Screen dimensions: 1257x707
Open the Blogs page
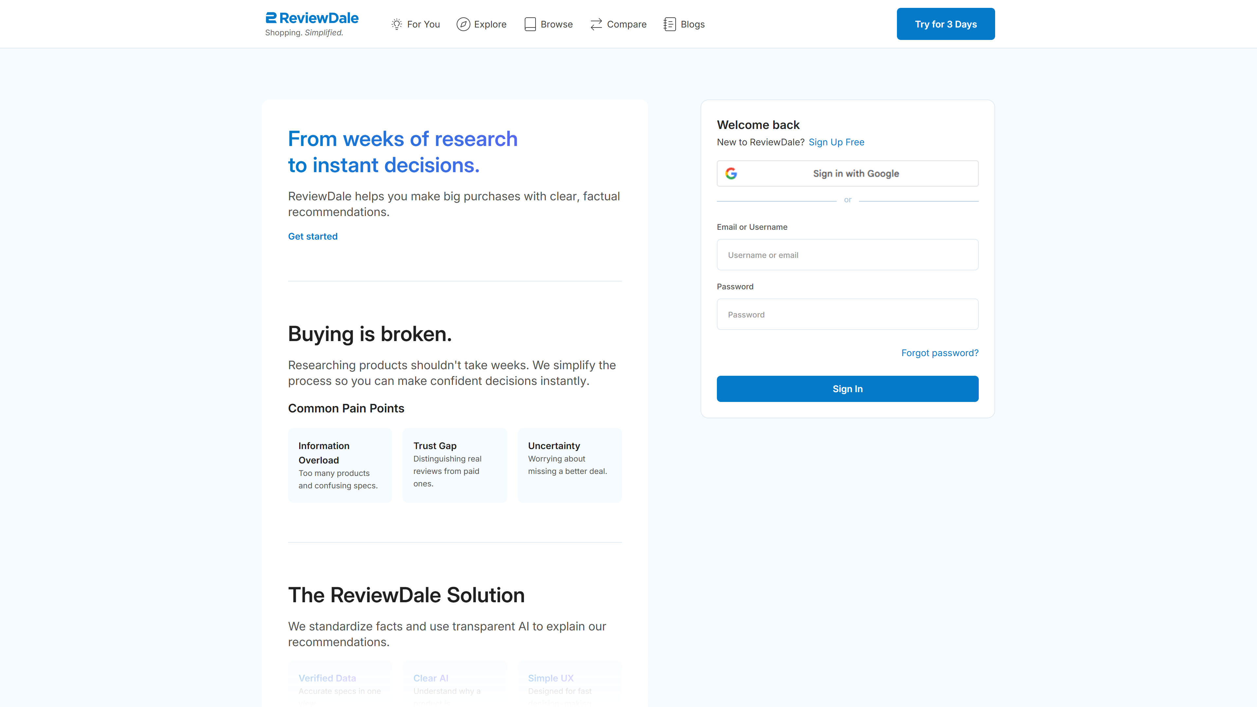pos(692,24)
